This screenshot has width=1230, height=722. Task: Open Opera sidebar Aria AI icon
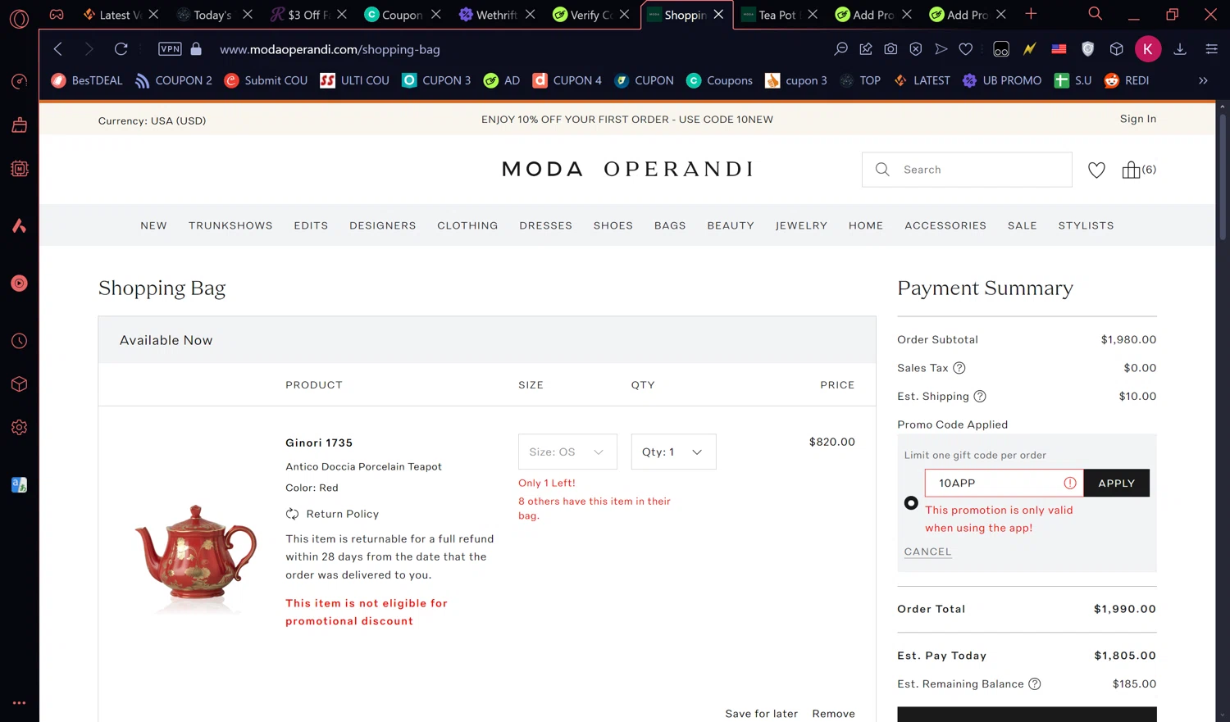pos(20,226)
